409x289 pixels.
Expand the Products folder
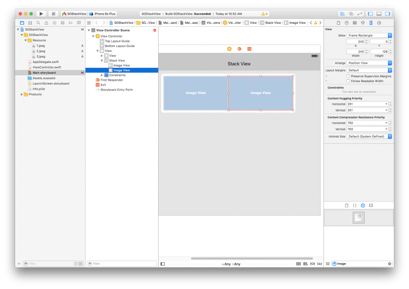point(22,94)
